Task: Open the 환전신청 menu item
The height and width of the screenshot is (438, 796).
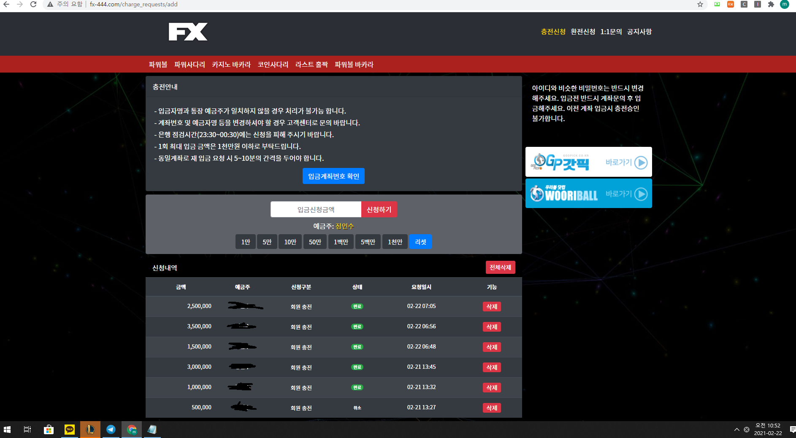Action: [x=582, y=32]
